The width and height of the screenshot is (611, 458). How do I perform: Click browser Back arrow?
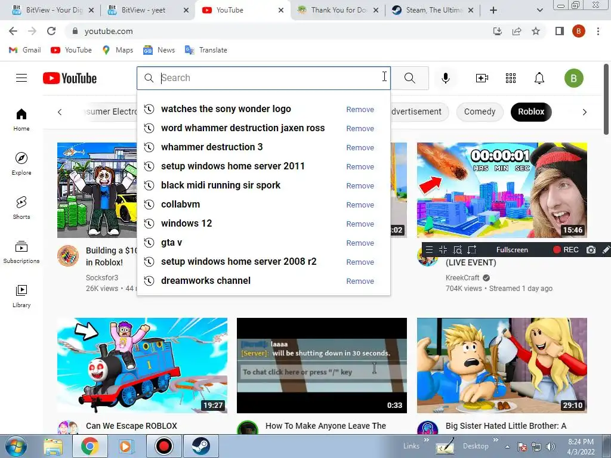[13, 31]
